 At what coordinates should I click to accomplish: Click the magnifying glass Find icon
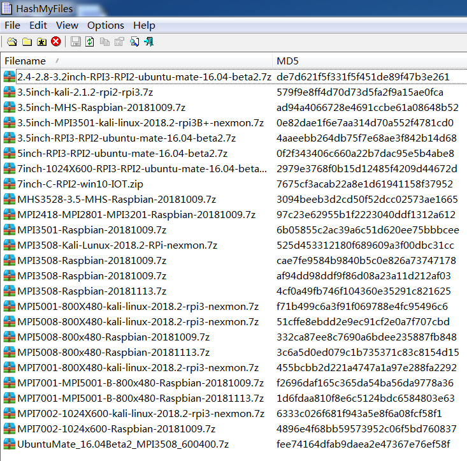pyautogui.click(x=134, y=42)
